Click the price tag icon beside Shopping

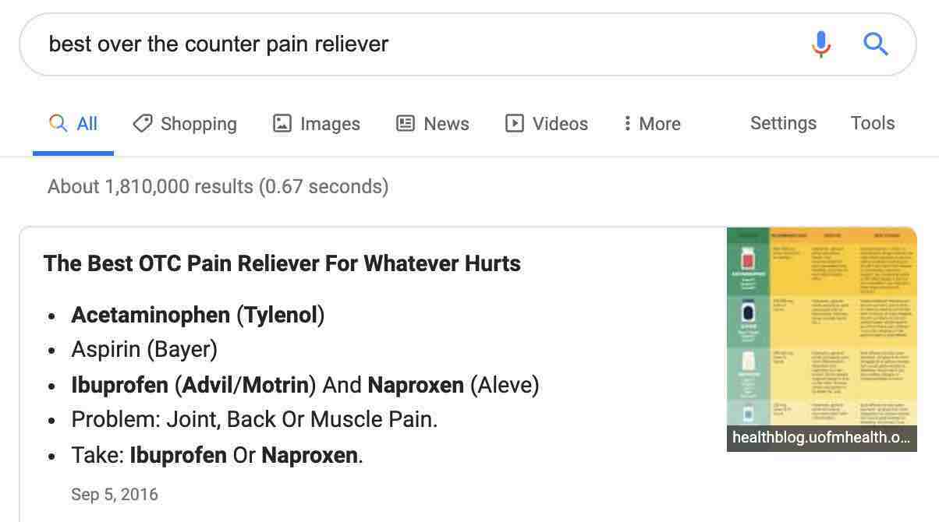142,123
